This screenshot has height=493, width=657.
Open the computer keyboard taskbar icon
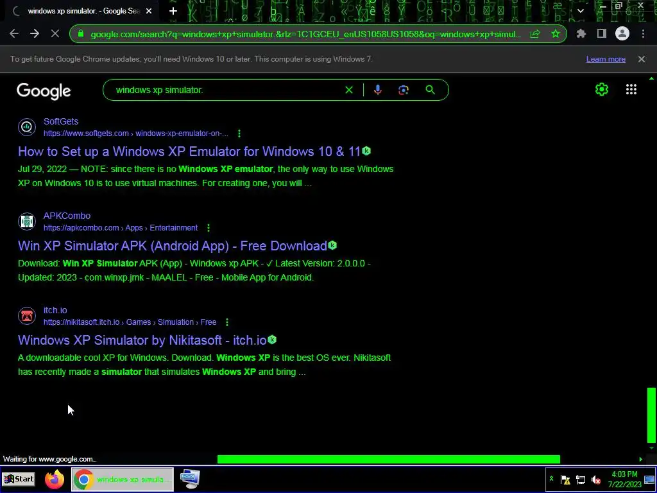(x=190, y=479)
